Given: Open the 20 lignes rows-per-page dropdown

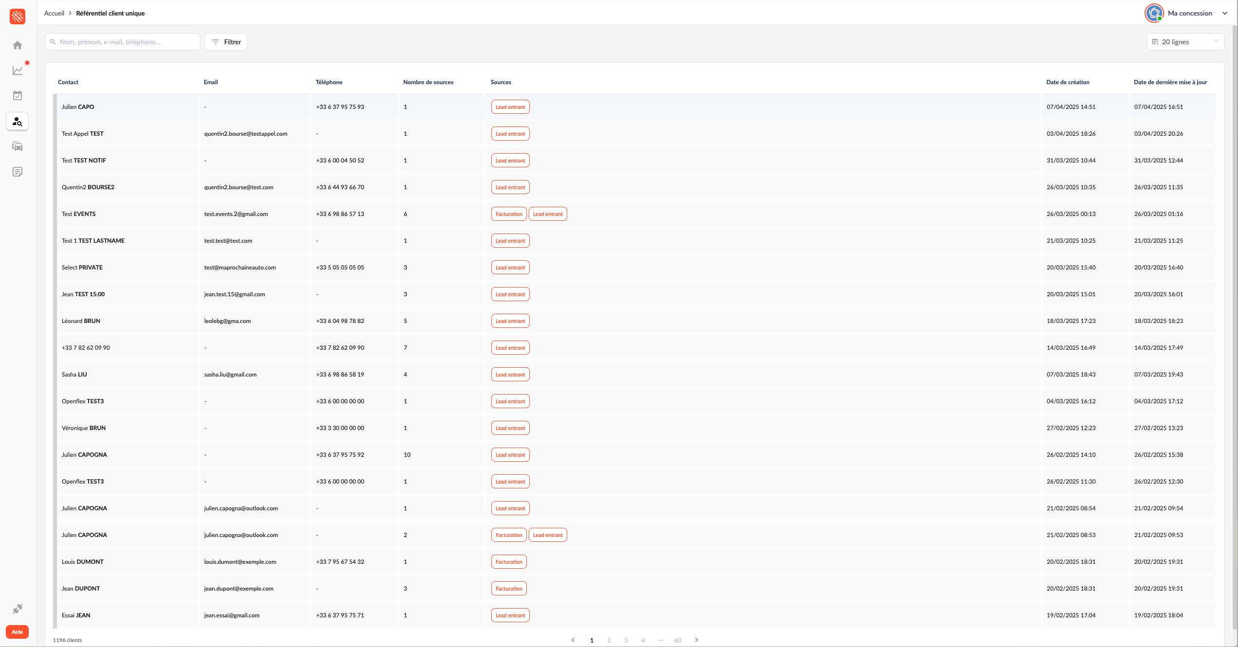Looking at the screenshot, I should pos(1185,42).
